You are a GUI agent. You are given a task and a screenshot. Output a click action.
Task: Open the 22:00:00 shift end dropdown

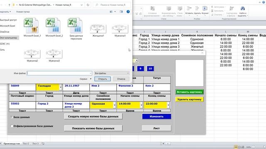(168, 105)
